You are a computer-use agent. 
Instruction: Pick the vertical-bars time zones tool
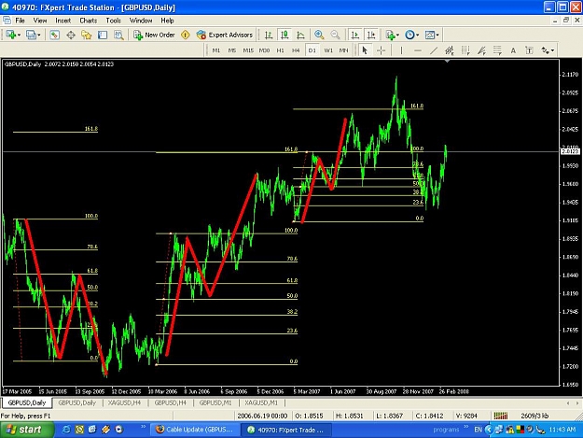click(x=465, y=50)
